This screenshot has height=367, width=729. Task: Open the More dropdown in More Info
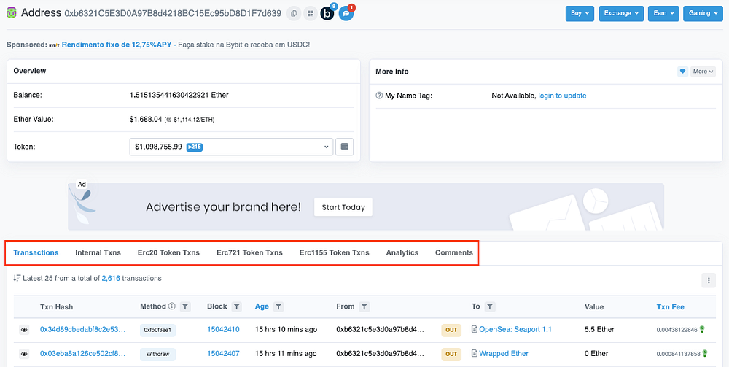703,72
